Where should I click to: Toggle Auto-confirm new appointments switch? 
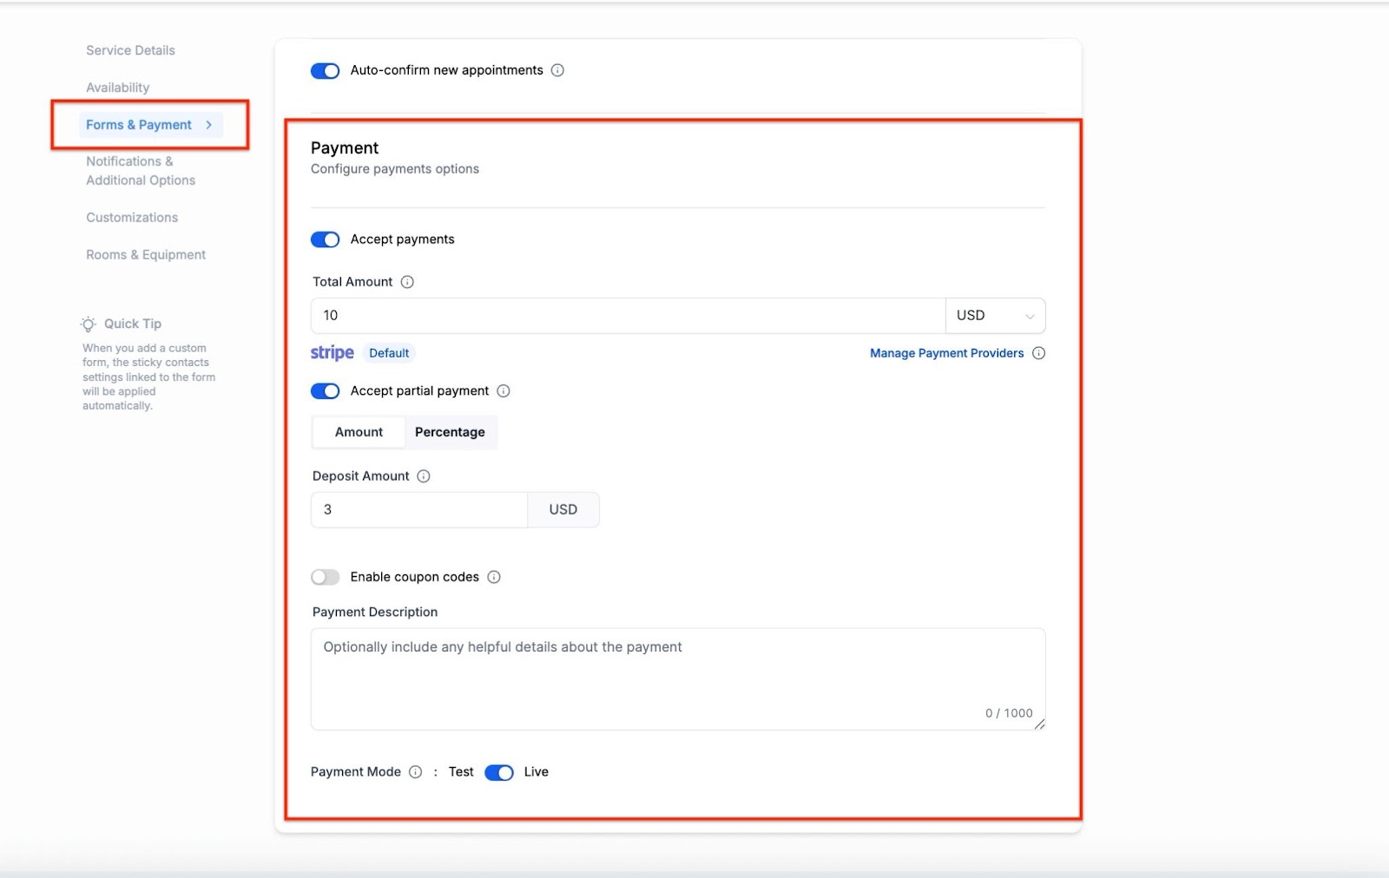[x=326, y=71]
